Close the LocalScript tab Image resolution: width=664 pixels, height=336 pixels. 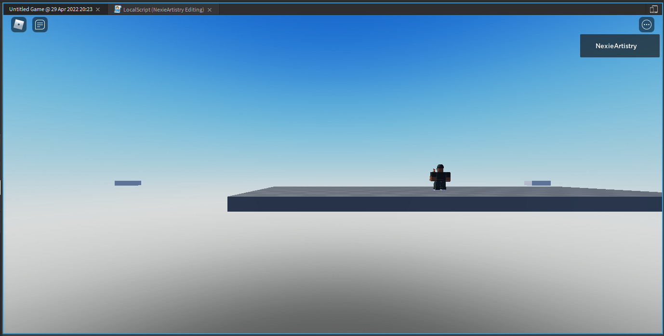coord(210,10)
